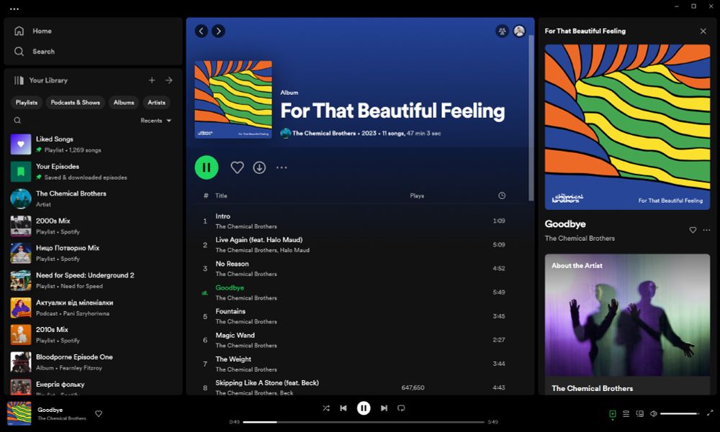
Task: Close the now playing side panel
Action: point(703,31)
